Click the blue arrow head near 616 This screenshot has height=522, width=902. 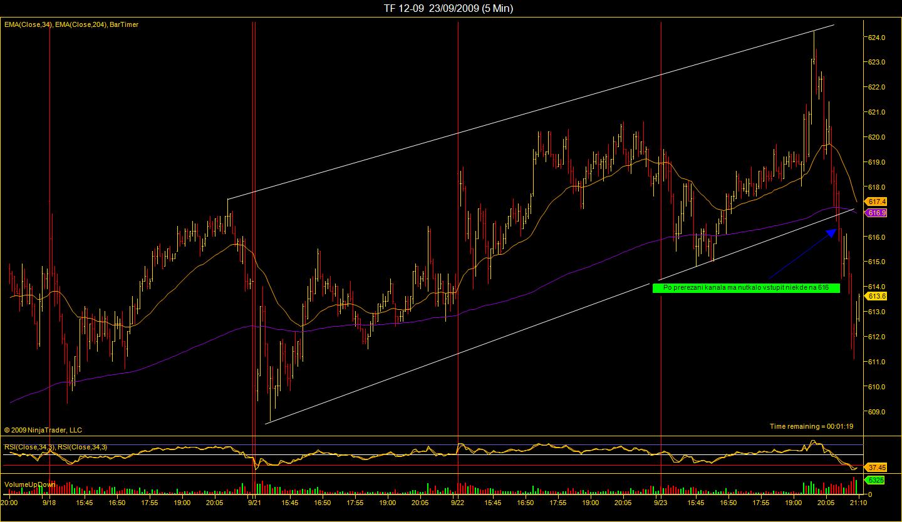(831, 232)
